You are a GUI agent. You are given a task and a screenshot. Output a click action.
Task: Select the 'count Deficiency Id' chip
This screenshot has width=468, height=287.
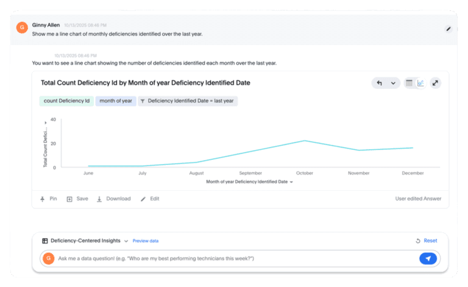point(66,101)
